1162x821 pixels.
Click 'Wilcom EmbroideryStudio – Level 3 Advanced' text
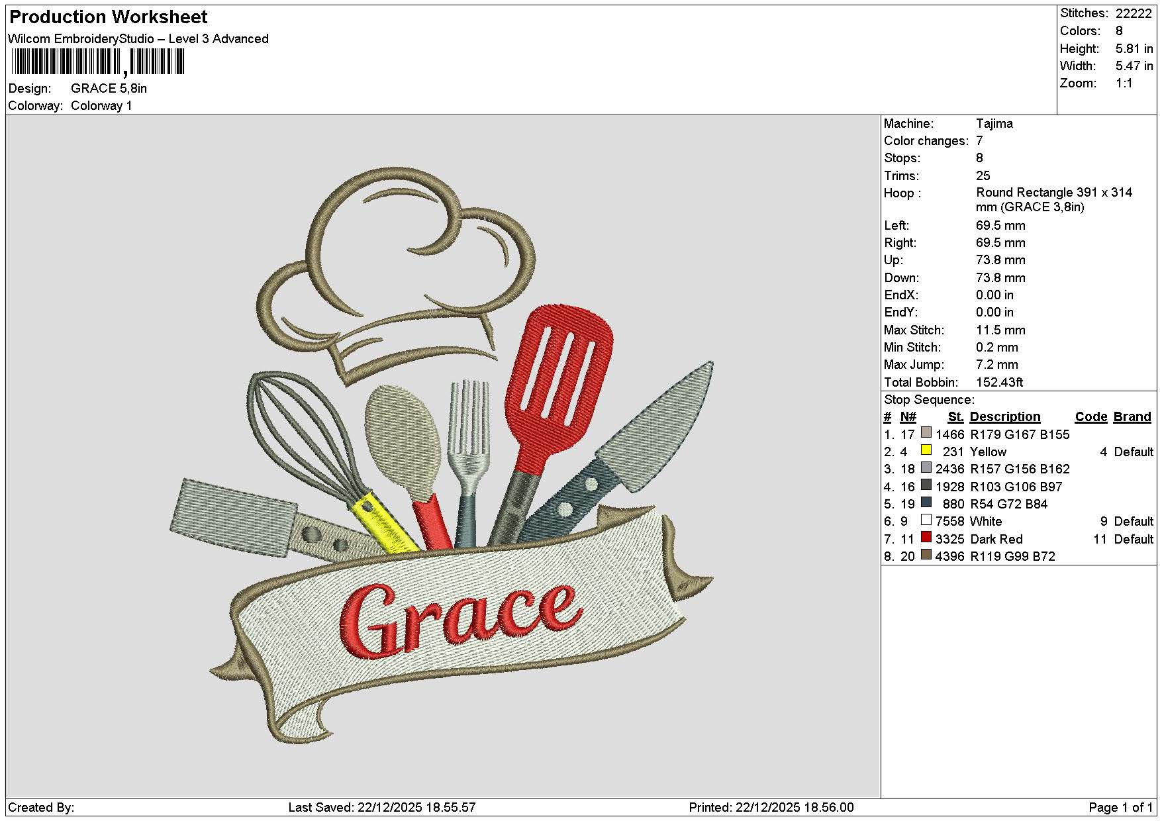138,39
